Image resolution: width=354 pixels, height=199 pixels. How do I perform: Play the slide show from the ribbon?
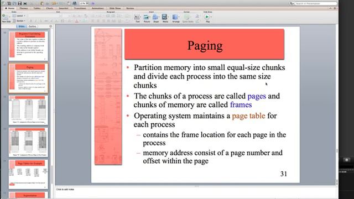(x=207, y=17)
